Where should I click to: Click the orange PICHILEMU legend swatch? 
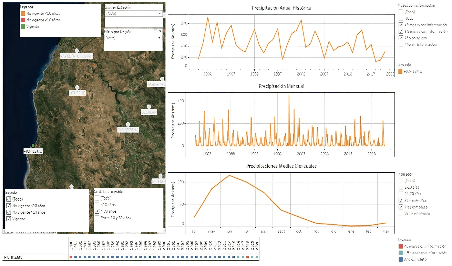click(400, 71)
